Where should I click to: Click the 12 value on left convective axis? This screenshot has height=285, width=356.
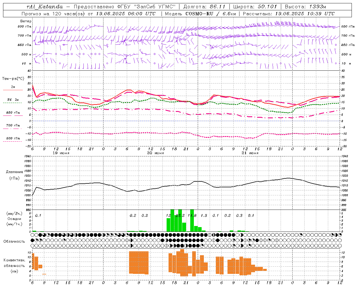29,253
